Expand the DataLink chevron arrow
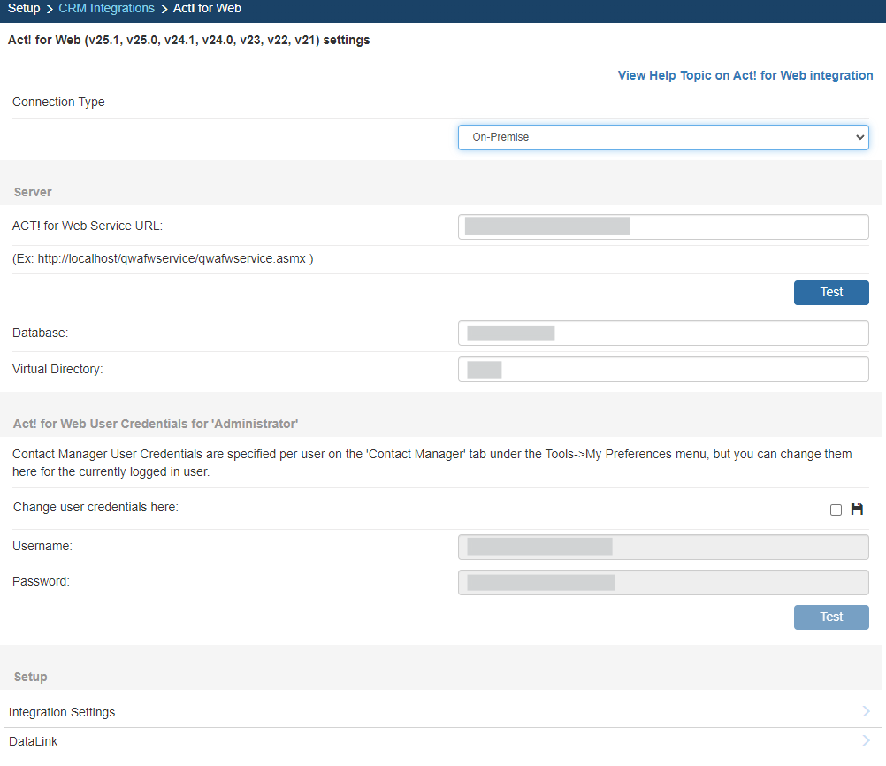 866,740
